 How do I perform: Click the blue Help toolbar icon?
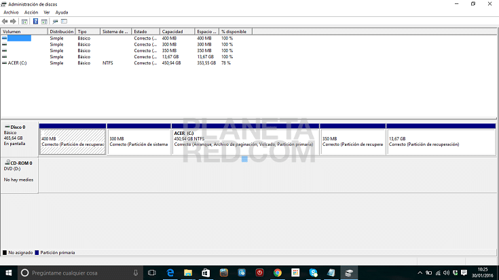(35, 21)
